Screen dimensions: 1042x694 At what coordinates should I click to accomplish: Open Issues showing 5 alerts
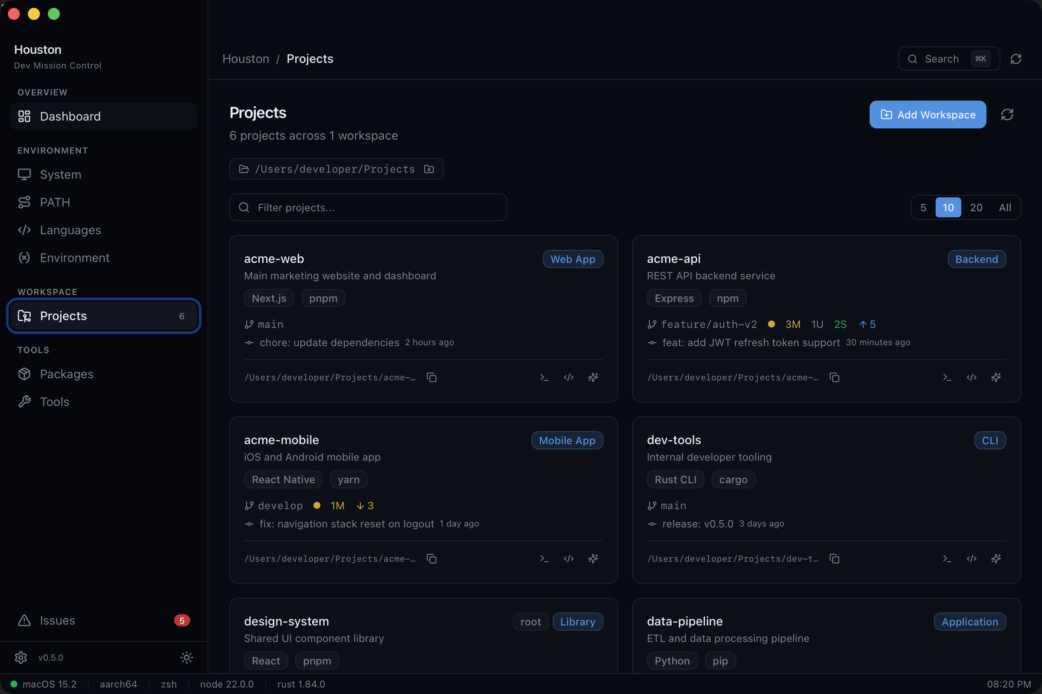tap(58, 620)
